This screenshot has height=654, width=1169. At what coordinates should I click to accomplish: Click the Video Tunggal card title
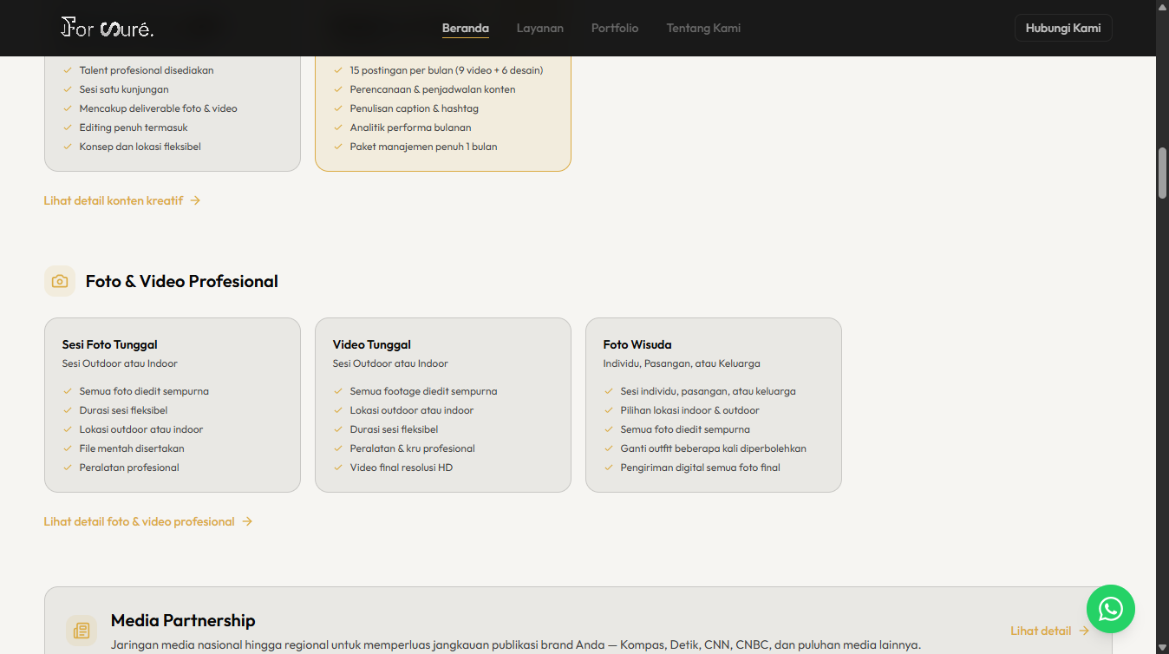click(x=372, y=344)
